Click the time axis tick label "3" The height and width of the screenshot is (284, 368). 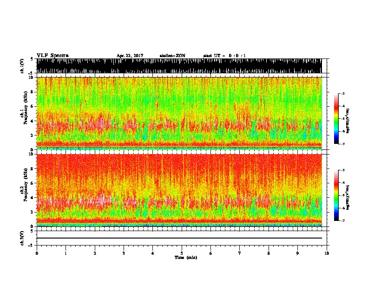point(124,253)
